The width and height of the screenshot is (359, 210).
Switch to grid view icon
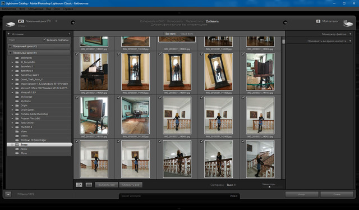coord(79,185)
